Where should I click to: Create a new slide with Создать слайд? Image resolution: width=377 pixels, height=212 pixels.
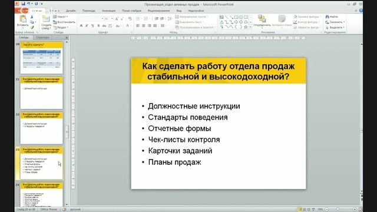pyautogui.click(x=46, y=22)
